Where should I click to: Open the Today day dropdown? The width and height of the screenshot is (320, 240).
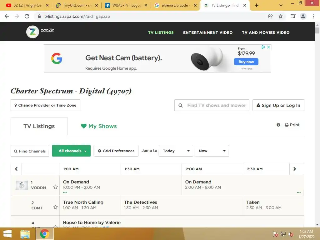tap(176, 151)
